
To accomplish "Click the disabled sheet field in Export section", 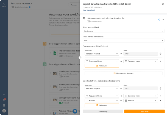I will click(x=141, y=88).
